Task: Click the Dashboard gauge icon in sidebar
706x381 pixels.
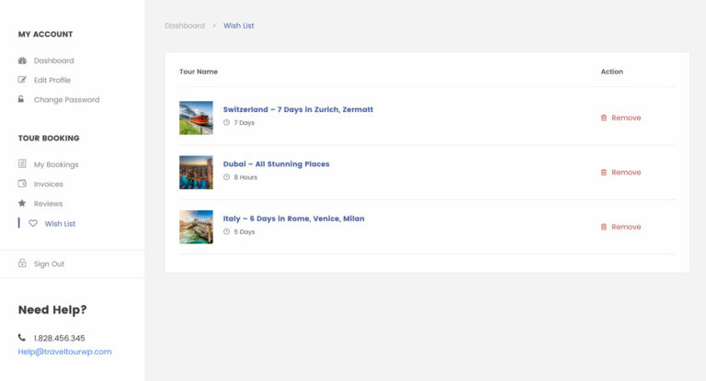Action: (x=22, y=61)
